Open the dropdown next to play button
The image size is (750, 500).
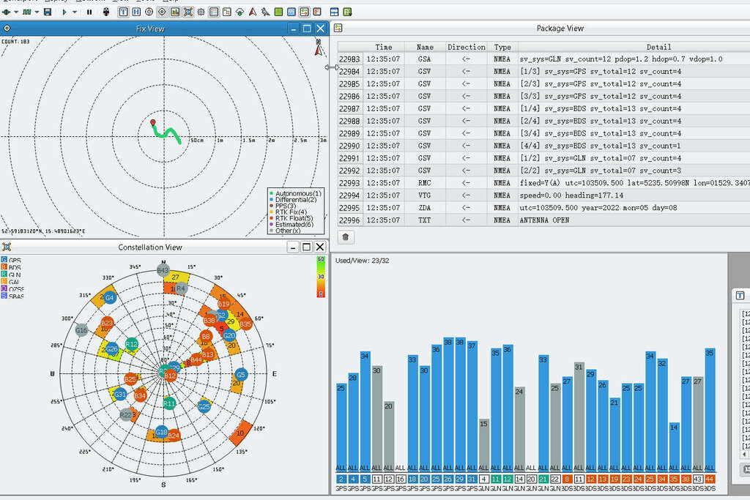75,12
